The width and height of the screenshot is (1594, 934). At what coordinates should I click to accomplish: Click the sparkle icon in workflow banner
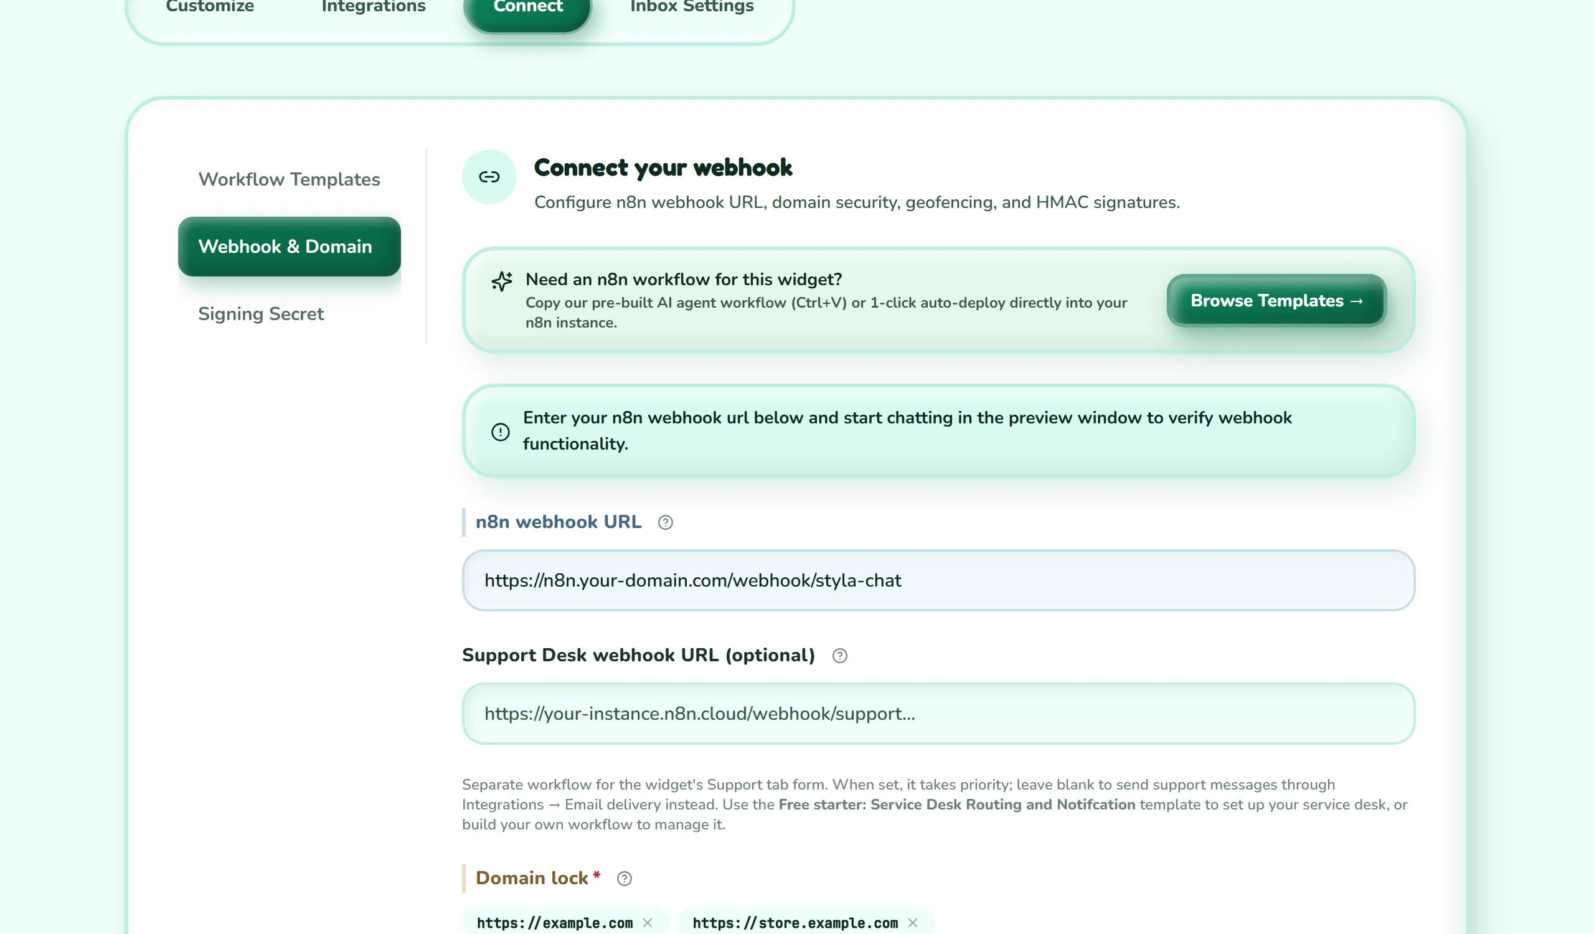tap(502, 281)
